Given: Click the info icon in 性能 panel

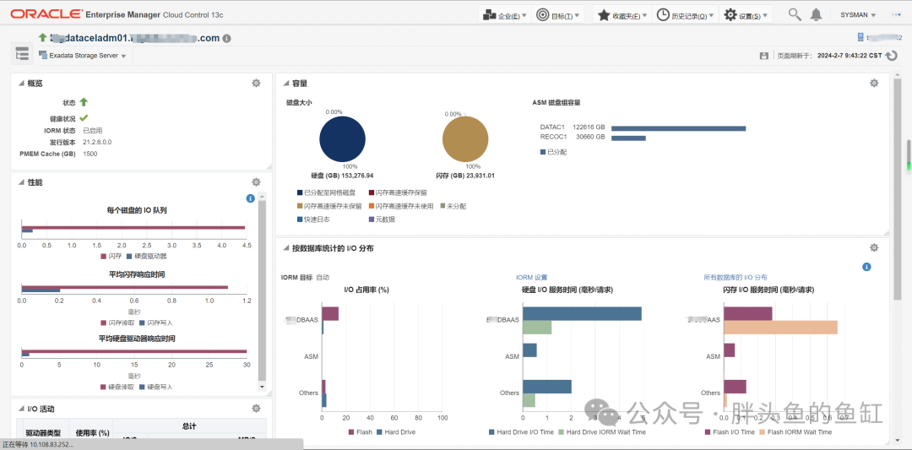Looking at the screenshot, I should (251, 198).
